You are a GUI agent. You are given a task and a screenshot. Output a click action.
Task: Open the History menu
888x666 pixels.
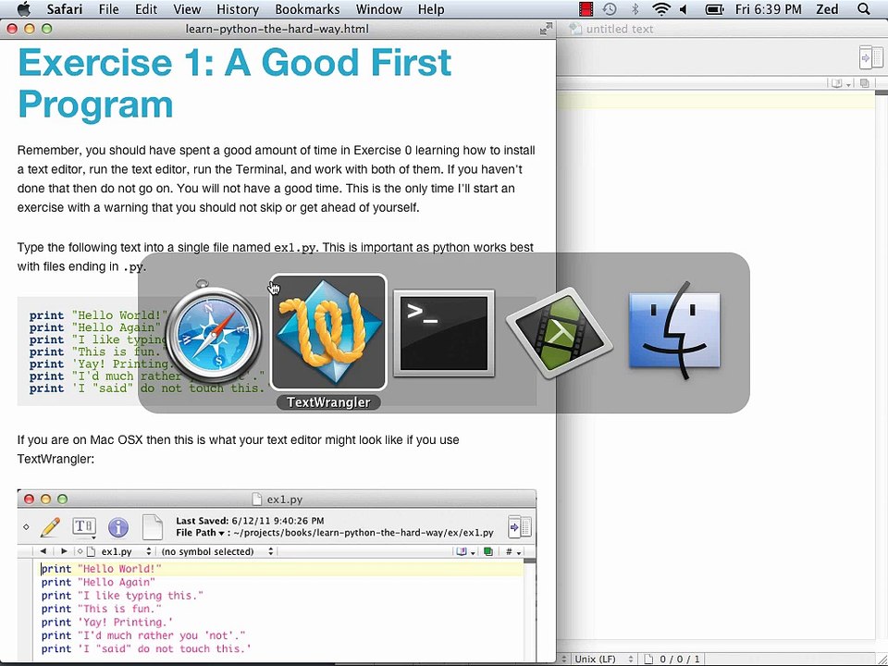[x=238, y=9]
